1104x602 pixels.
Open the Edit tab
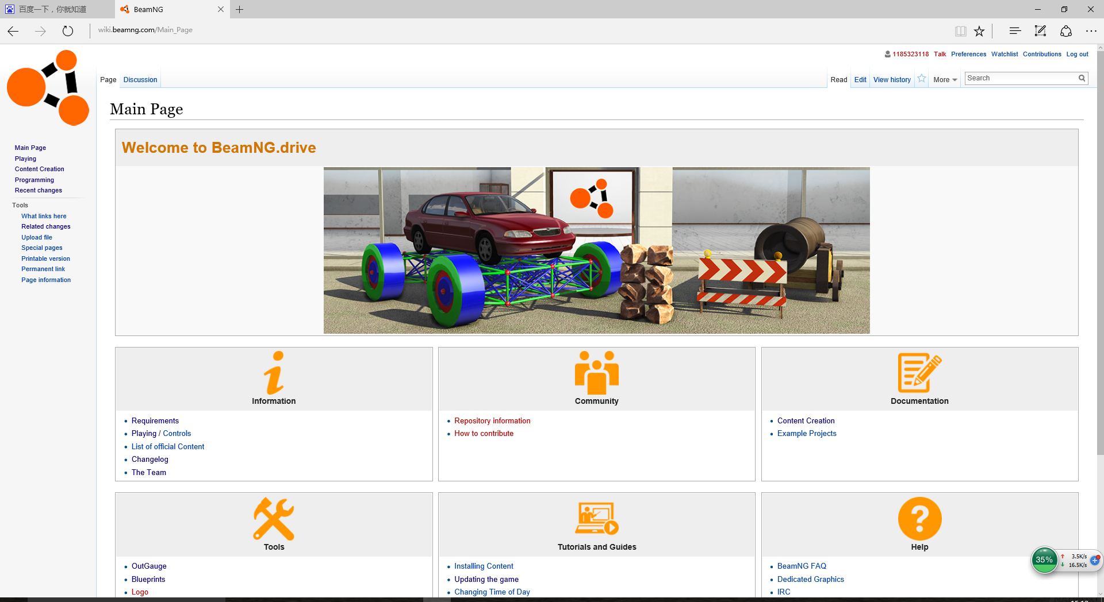(860, 80)
